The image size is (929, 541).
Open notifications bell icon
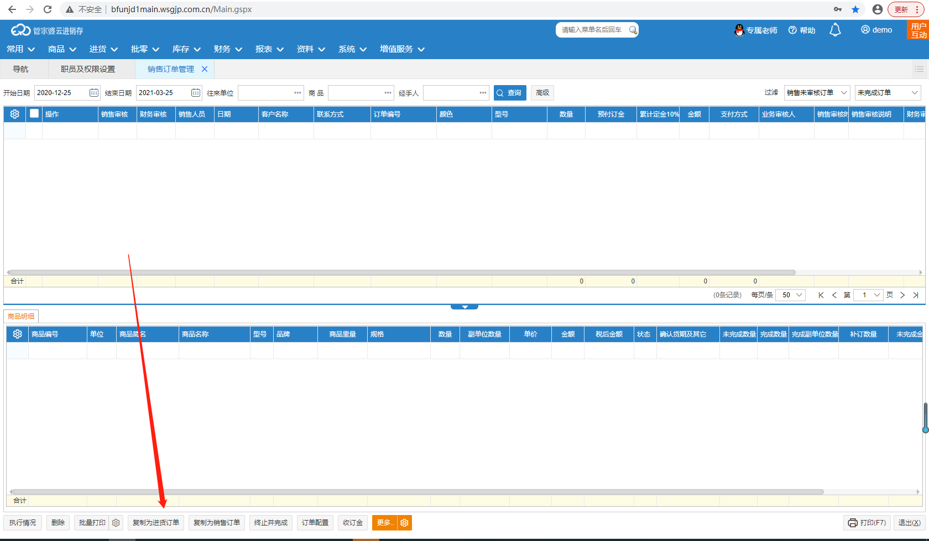point(835,30)
